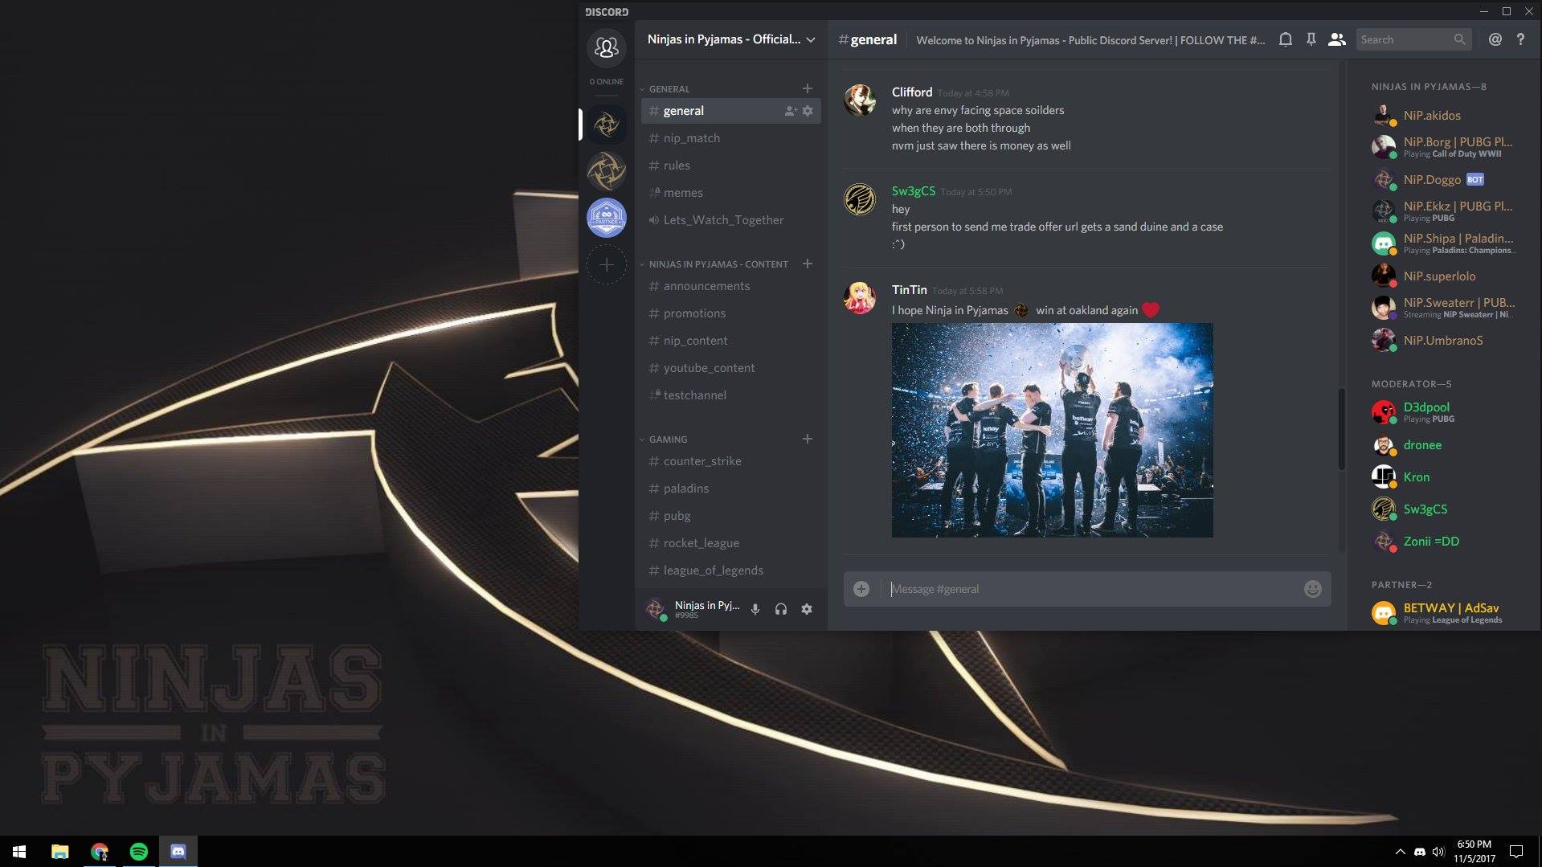The image size is (1542, 867).
Task: Open the youtube_content channel
Action: [x=730, y=368]
